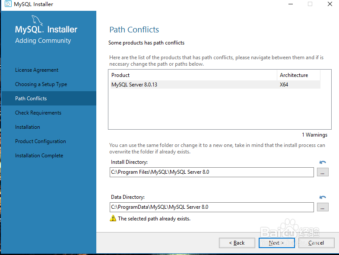The height and width of the screenshot is (255, 339).
Task: Go to the Next step
Action: (x=276, y=243)
